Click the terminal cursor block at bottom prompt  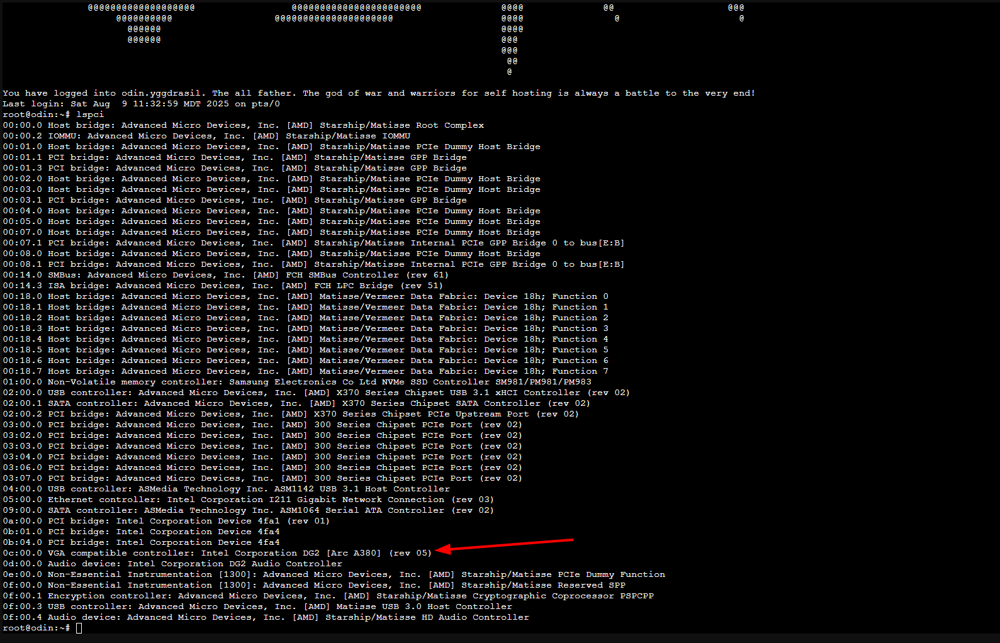pos(79,628)
